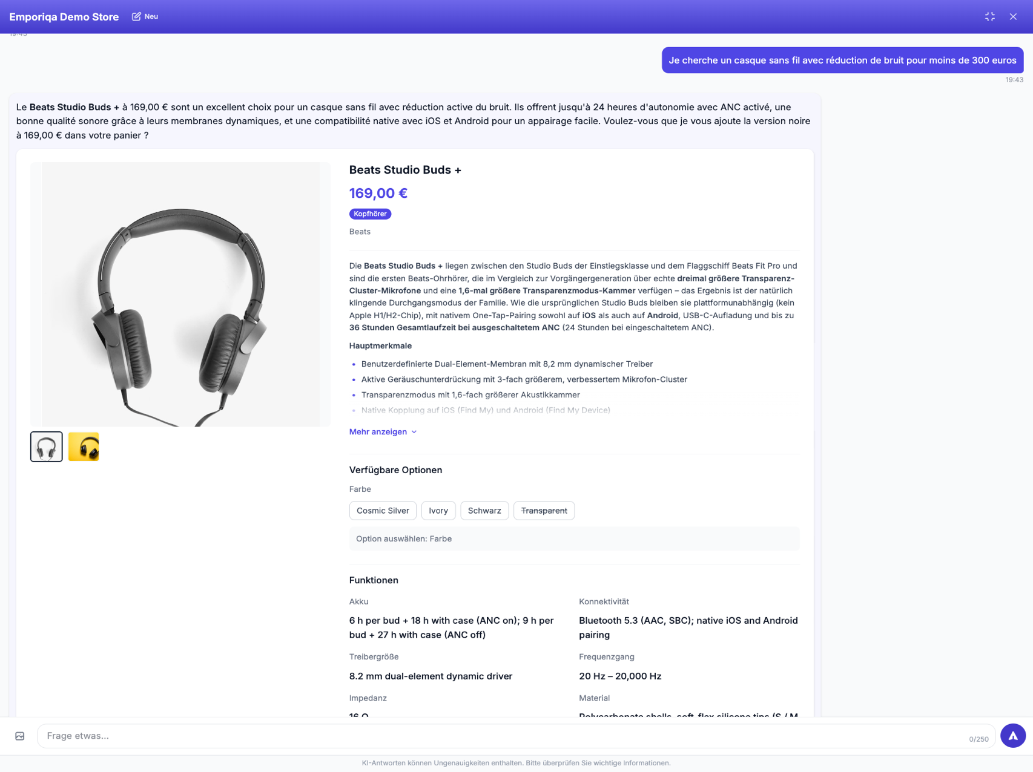Open the main headphones product image

(180, 294)
